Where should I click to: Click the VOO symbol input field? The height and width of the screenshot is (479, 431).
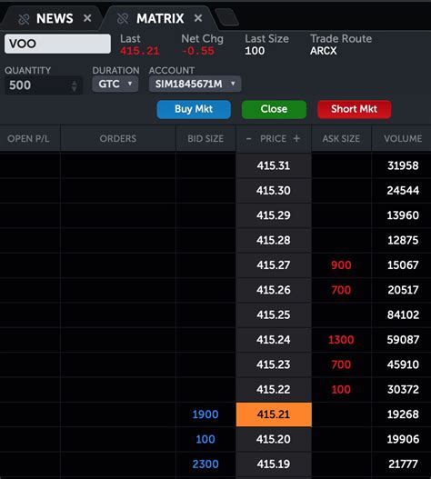coord(57,44)
